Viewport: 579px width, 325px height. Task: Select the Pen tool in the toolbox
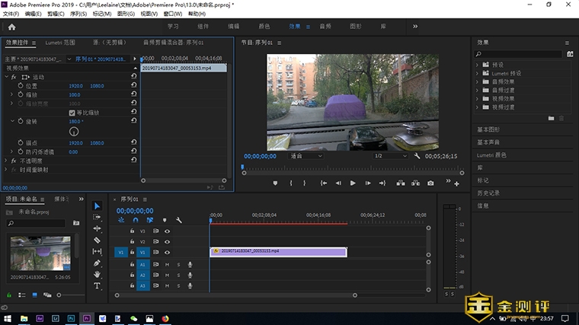pyautogui.click(x=97, y=263)
